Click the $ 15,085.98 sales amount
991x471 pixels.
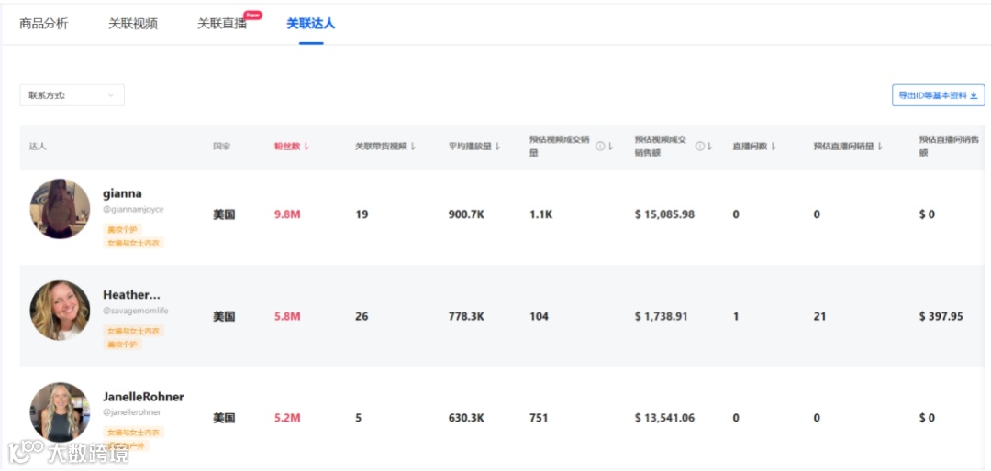coord(665,214)
